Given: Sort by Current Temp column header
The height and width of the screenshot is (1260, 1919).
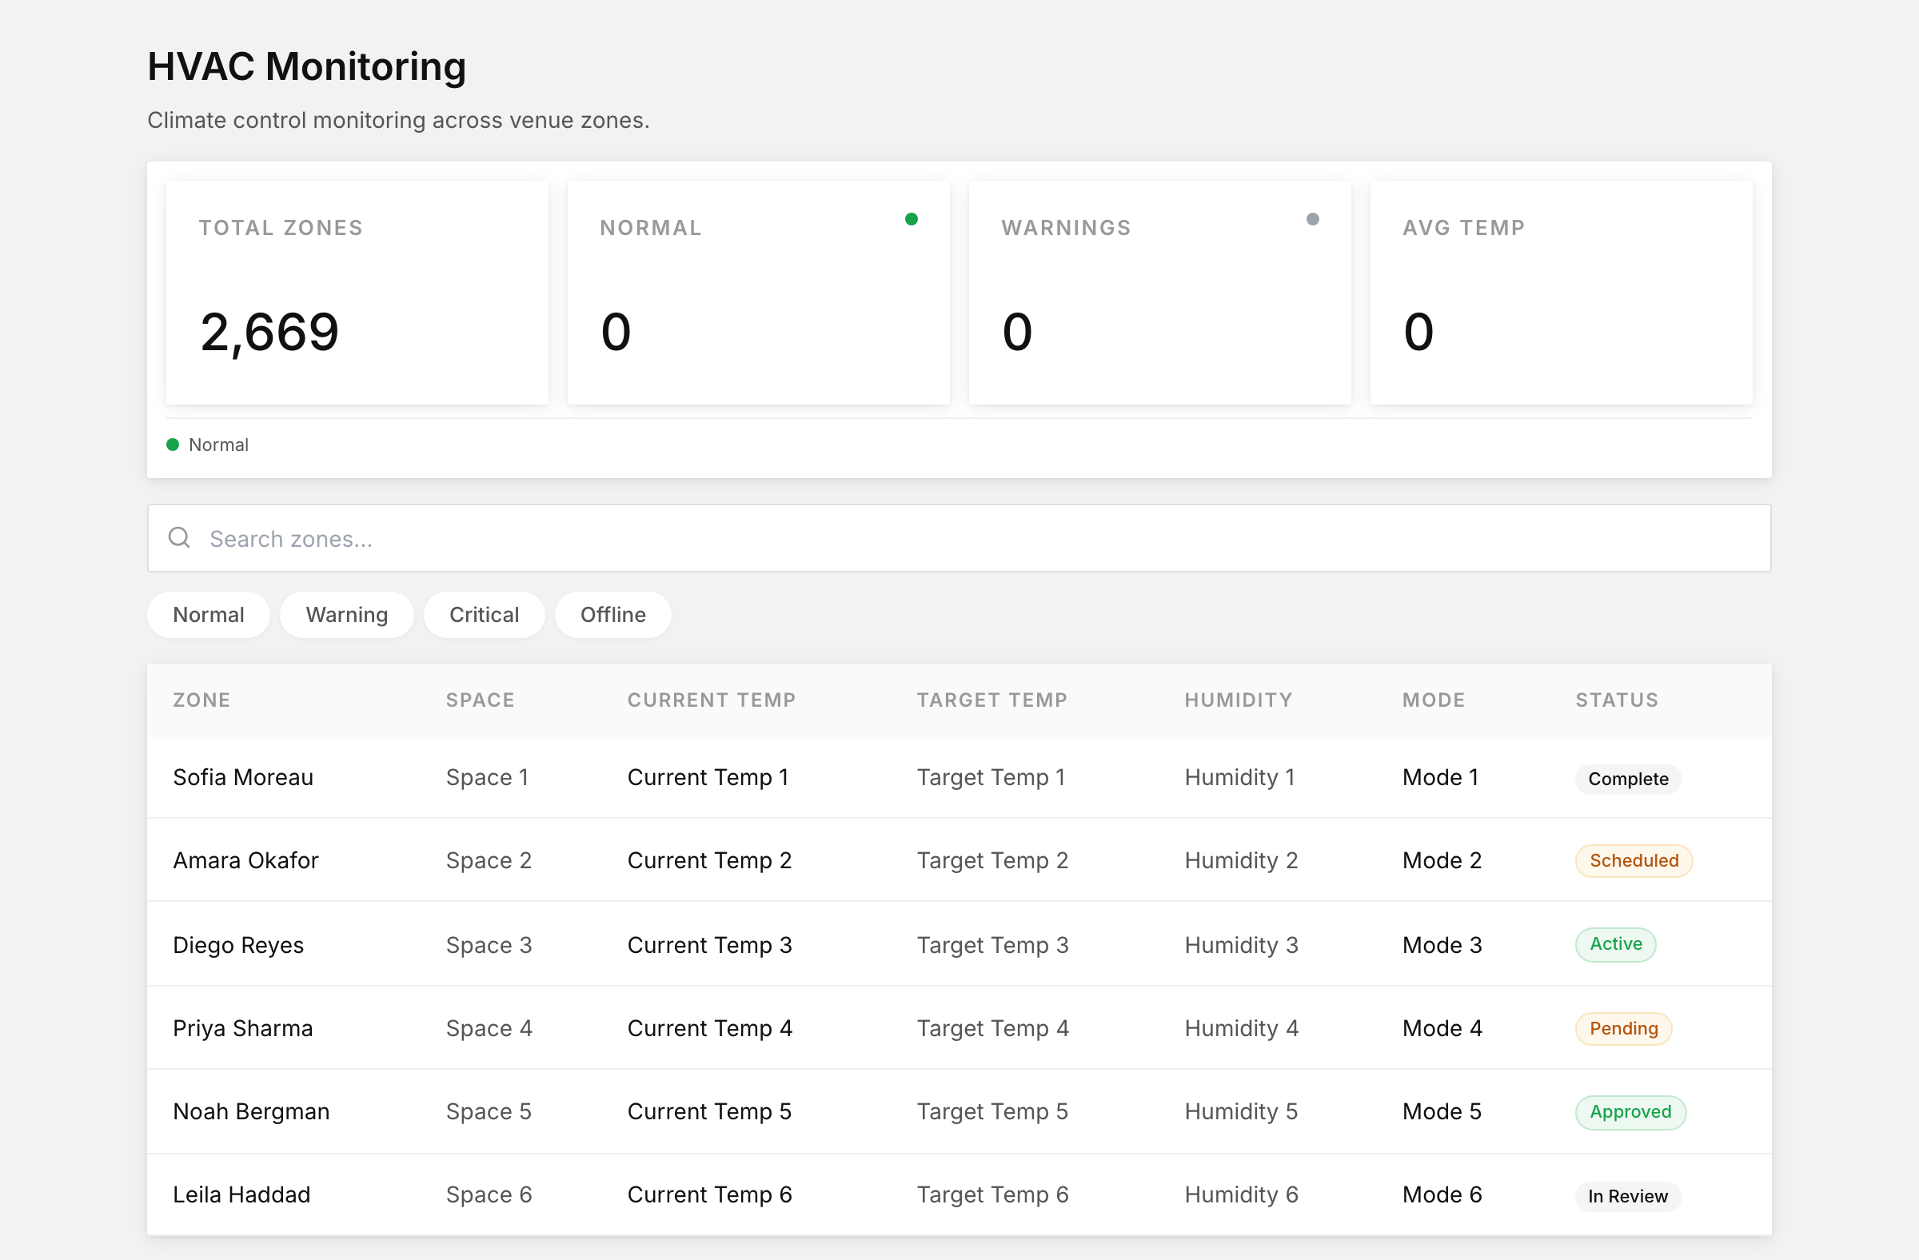Looking at the screenshot, I should click(711, 700).
